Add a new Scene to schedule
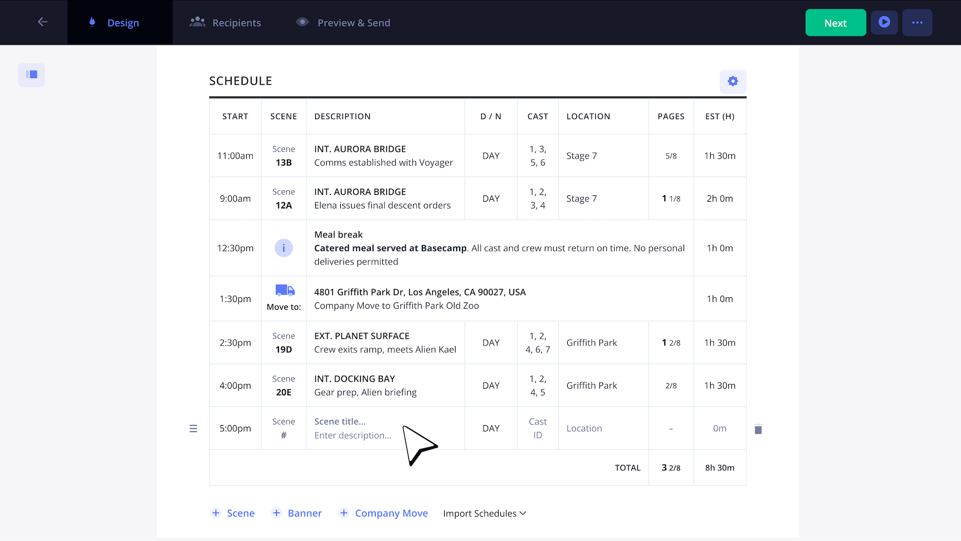961x541 pixels. [233, 513]
